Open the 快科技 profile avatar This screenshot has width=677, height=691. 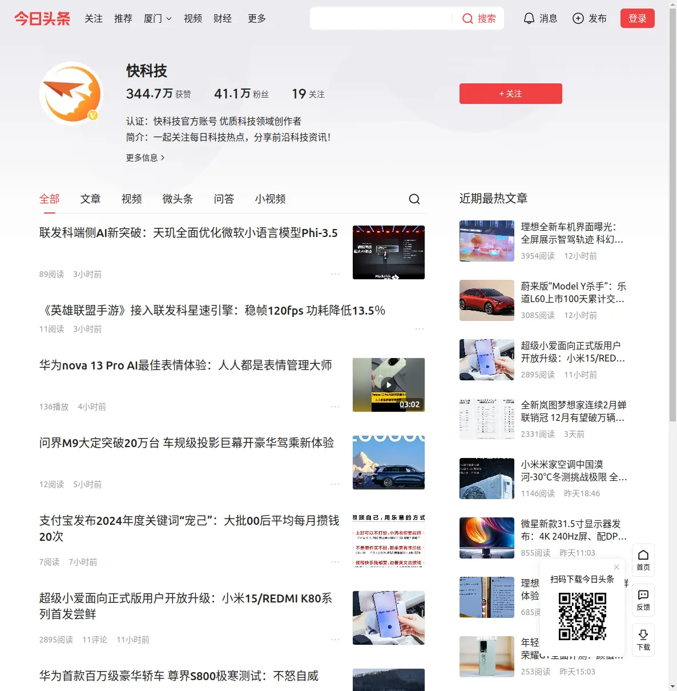pos(71,94)
